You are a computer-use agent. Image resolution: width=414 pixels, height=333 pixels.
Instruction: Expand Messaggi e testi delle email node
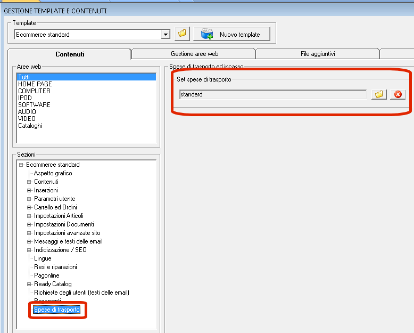(29, 241)
